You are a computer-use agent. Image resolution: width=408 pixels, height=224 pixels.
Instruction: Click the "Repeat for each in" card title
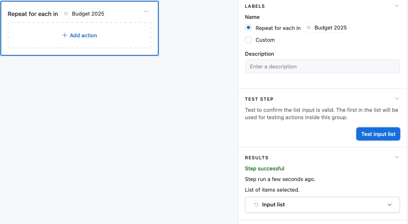(33, 14)
